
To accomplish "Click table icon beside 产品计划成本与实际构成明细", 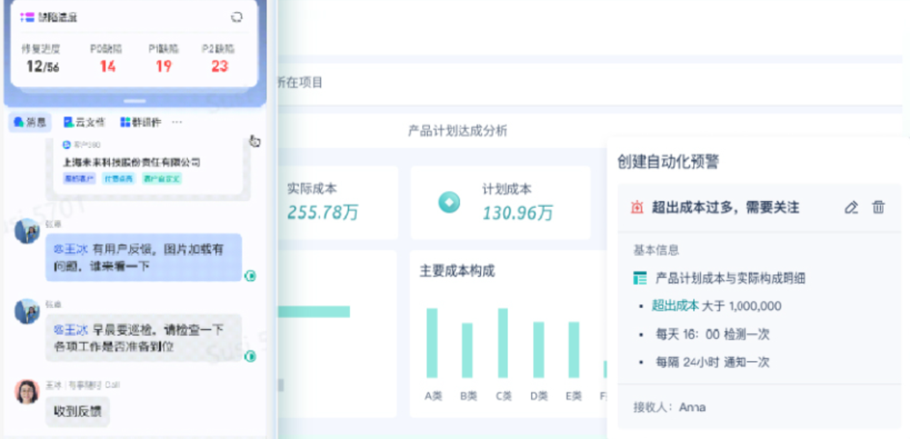I will click(x=640, y=278).
